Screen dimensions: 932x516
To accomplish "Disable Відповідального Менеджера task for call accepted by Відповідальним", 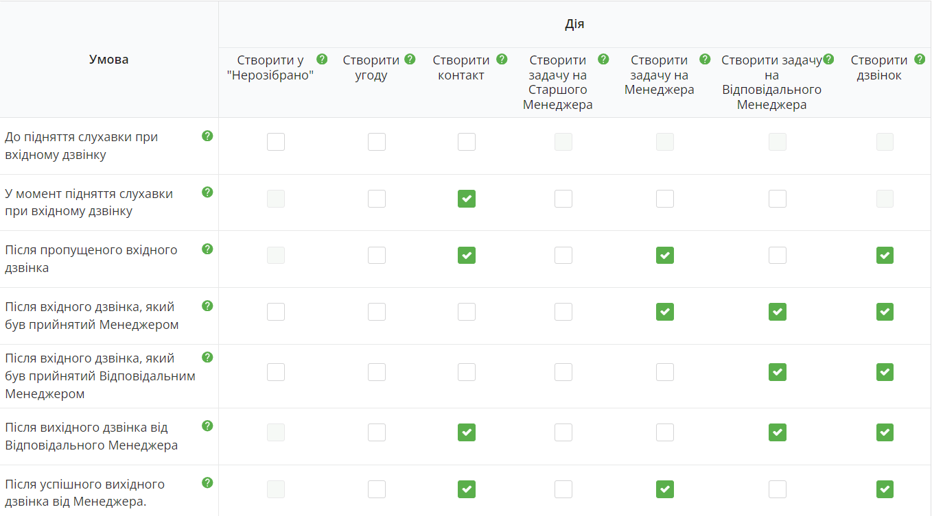I will click(778, 372).
